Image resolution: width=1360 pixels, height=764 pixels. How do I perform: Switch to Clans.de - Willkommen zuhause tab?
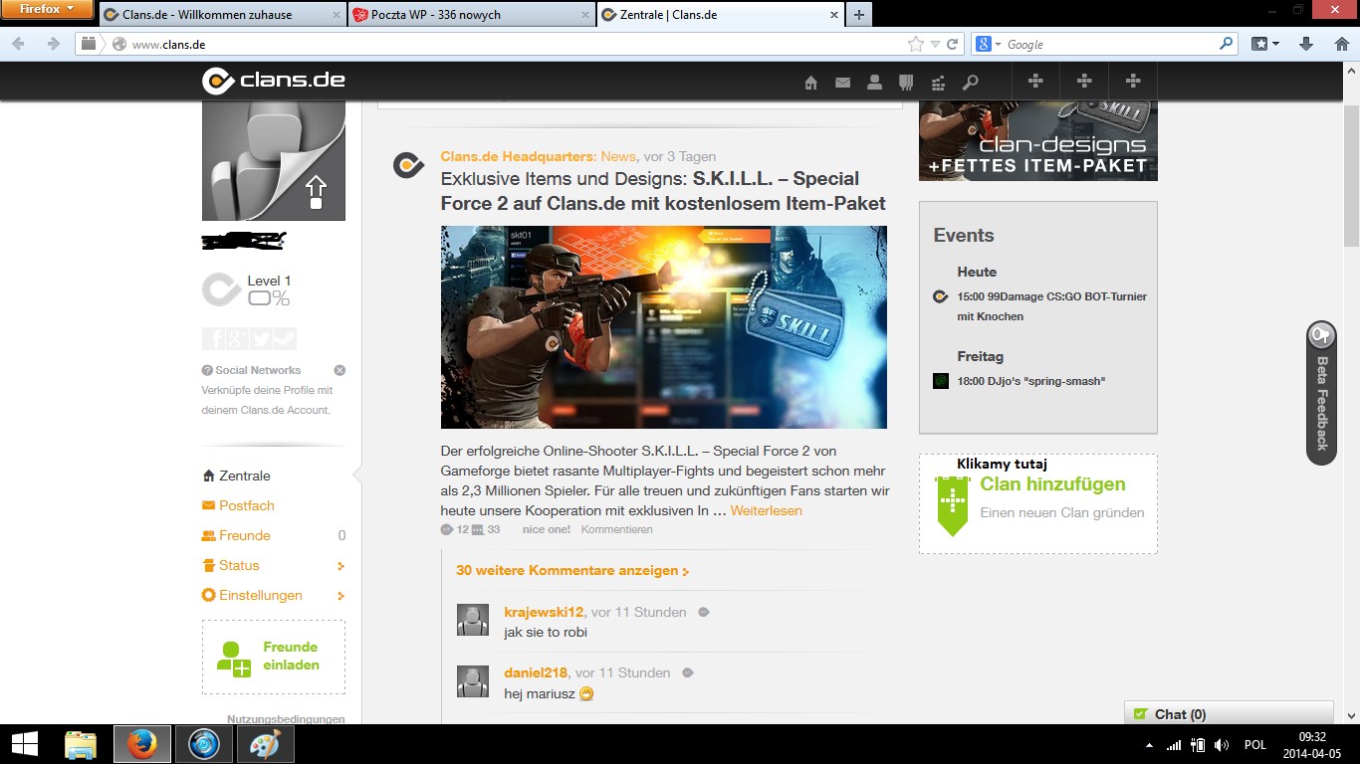pyautogui.click(x=223, y=15)
